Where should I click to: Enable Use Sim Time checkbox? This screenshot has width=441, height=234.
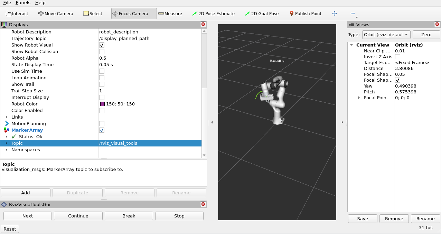[102, 71]
